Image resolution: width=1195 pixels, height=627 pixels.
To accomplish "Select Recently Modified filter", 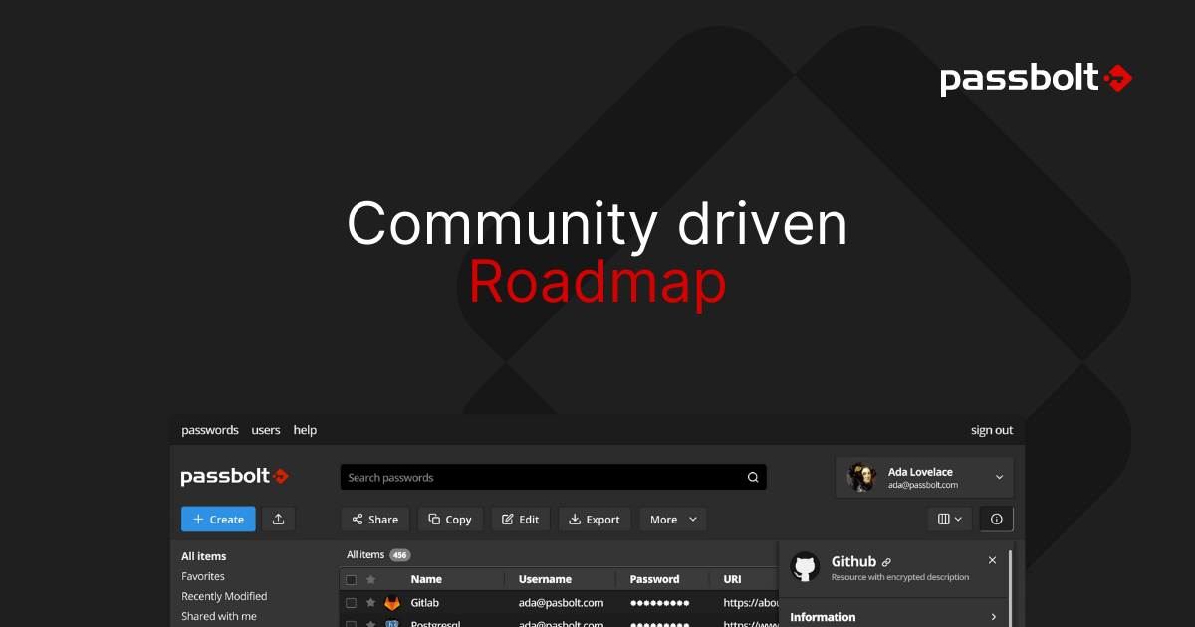I will 224,596.
